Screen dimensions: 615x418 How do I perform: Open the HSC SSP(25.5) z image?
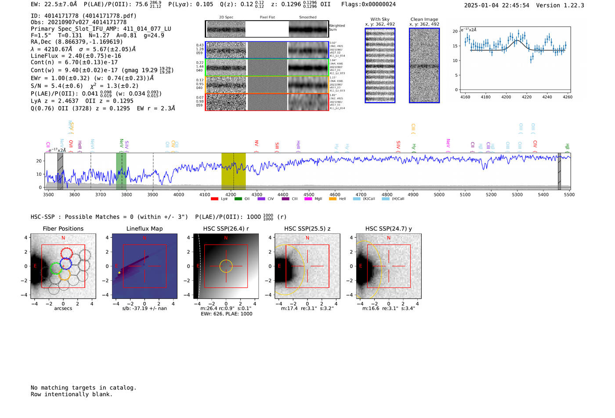[307, 266]
